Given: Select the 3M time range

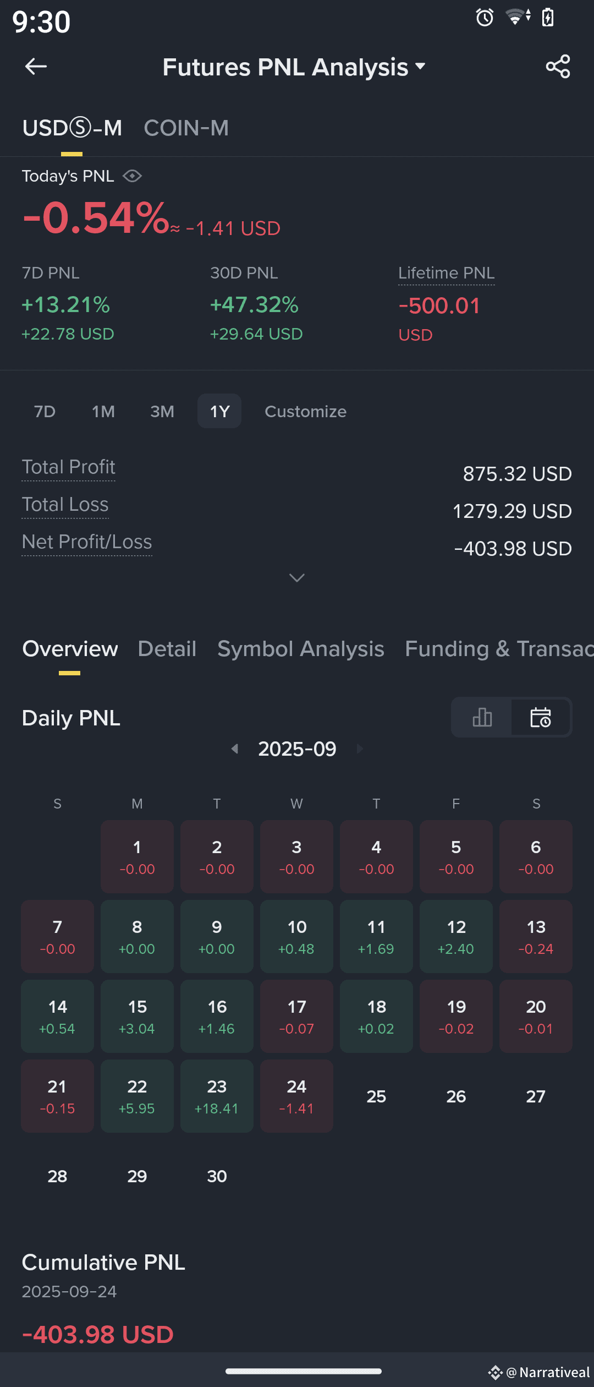Looking at the screenshot, I should click(x=162, y=411).
